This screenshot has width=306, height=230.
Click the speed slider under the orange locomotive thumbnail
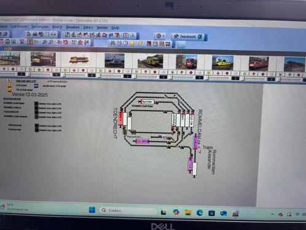tap(75, 76)
